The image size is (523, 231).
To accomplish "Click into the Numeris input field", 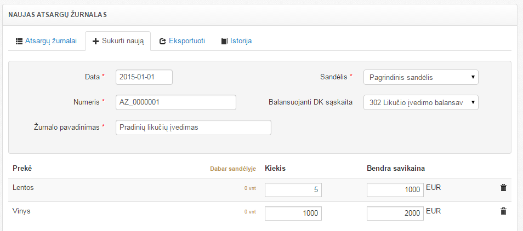I will pos(175,102).
